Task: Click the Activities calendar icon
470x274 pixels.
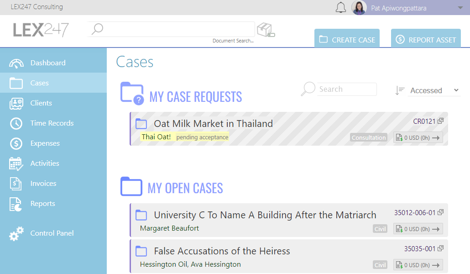Action: point(16,164)
